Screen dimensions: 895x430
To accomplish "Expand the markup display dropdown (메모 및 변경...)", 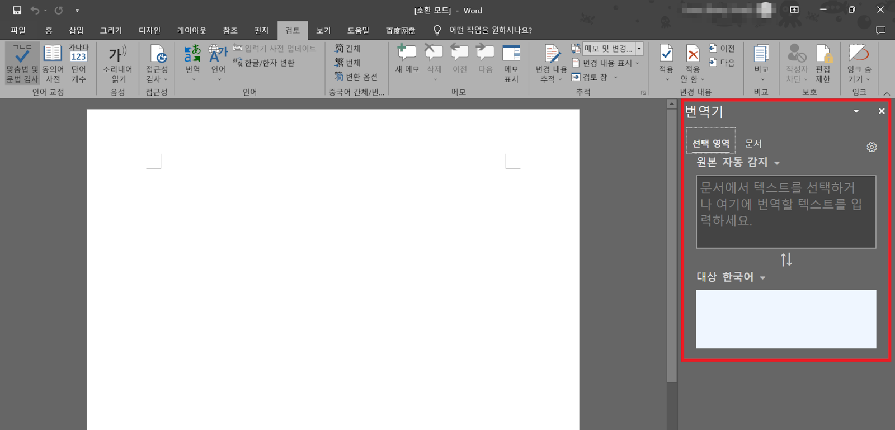I will pyautogui.click(x=639, y=49).
